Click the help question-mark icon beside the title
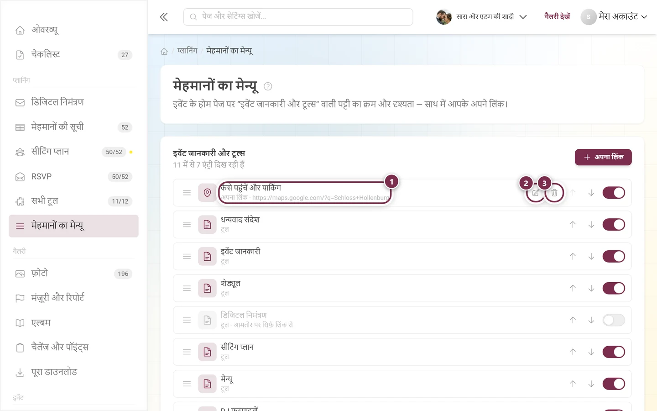 268,86
